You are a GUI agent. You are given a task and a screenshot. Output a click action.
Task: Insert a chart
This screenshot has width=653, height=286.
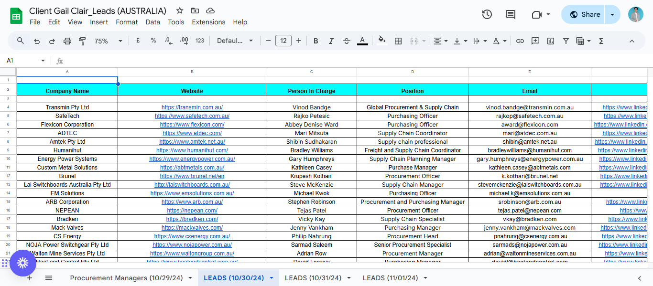click(551, 41)
